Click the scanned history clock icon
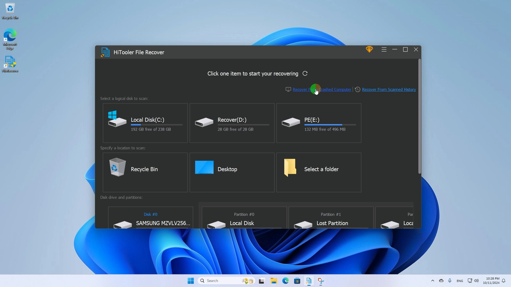 [x=357, y=89]
